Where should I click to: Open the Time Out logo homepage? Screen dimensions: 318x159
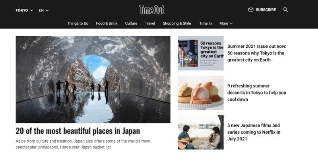pos(152,10)
